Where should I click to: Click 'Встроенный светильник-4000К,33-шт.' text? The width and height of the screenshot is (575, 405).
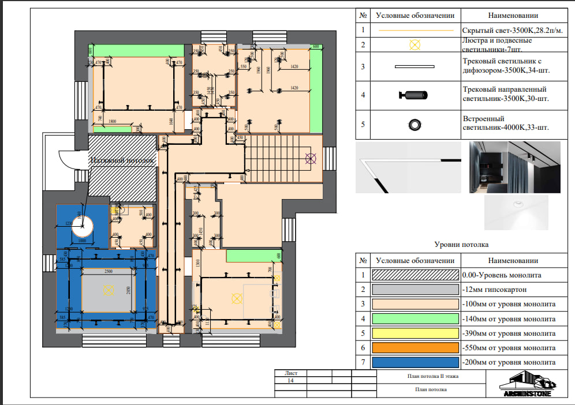(506, 123)
